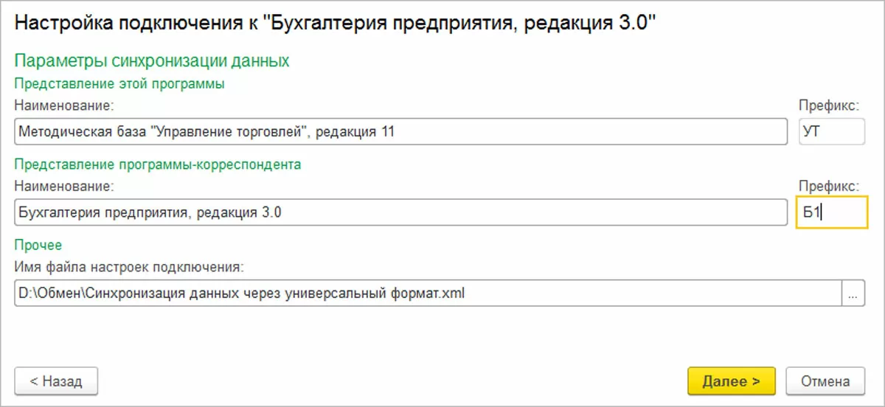Click "Наименование:" label under "Представление программы-корреспондента"

point(63,186)
